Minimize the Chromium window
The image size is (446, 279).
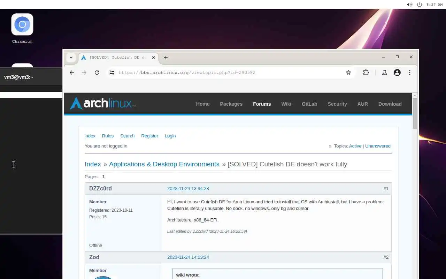tap(383, 57)
